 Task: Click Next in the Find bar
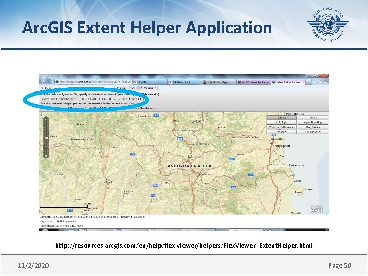click(132, 88)
